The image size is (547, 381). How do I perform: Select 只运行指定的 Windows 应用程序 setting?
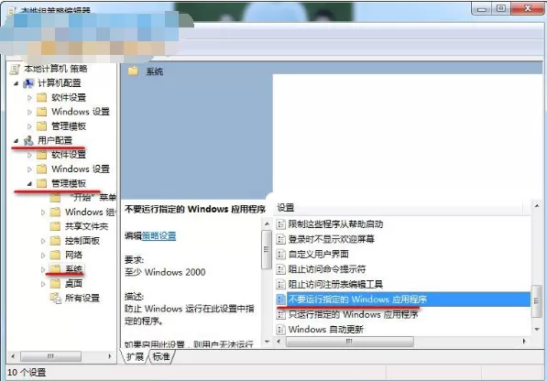tap(353, 314)
